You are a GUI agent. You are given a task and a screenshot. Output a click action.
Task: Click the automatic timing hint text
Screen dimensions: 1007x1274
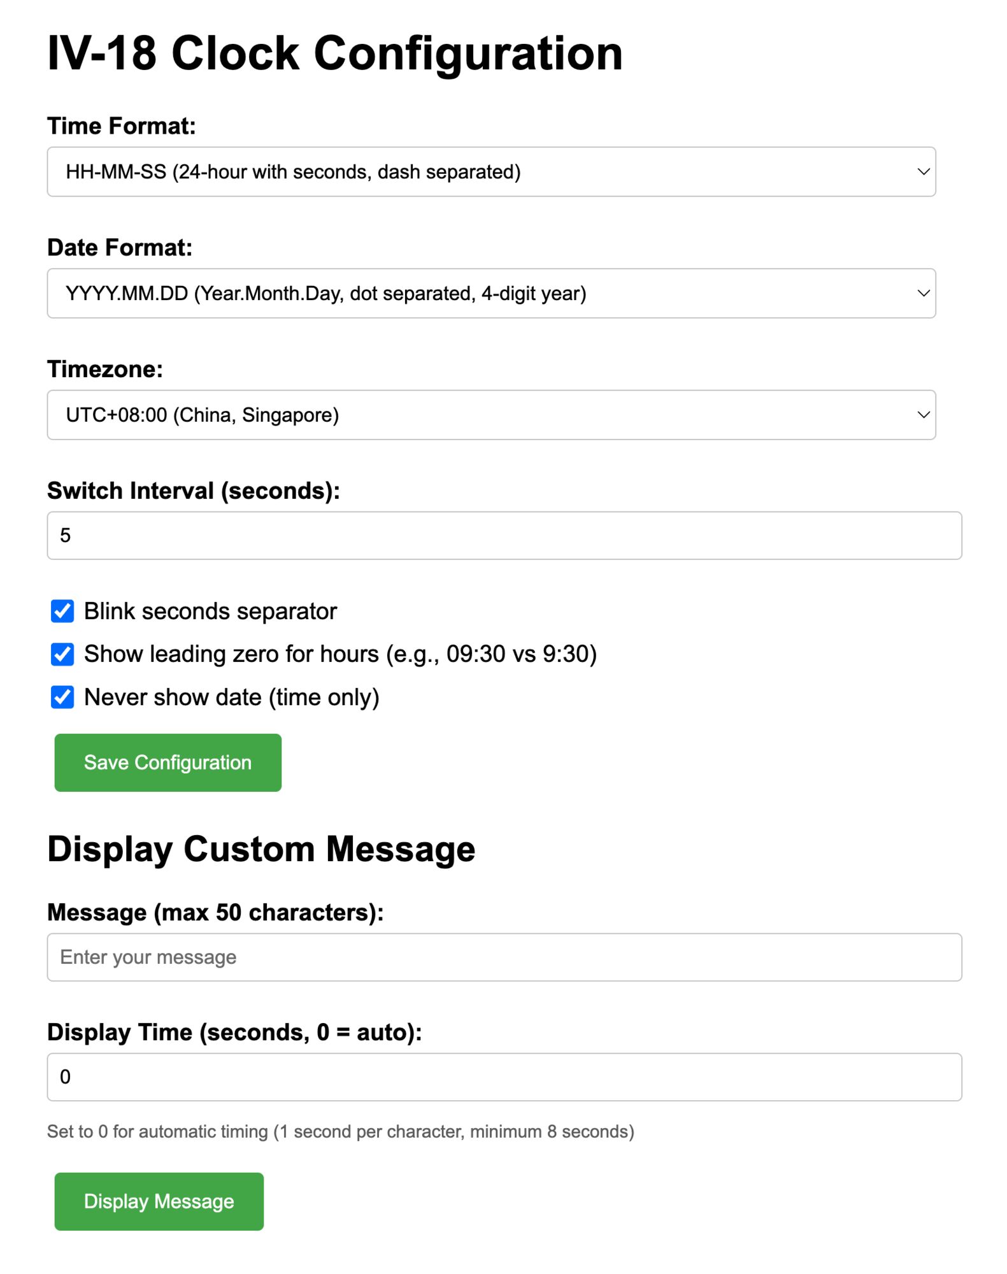tap(340, 1132)
